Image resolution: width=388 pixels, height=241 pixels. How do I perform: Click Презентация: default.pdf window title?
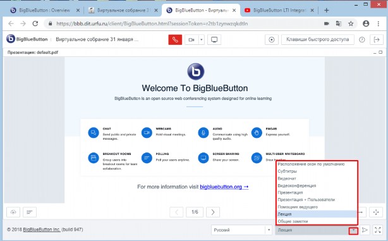coord(33,53)
